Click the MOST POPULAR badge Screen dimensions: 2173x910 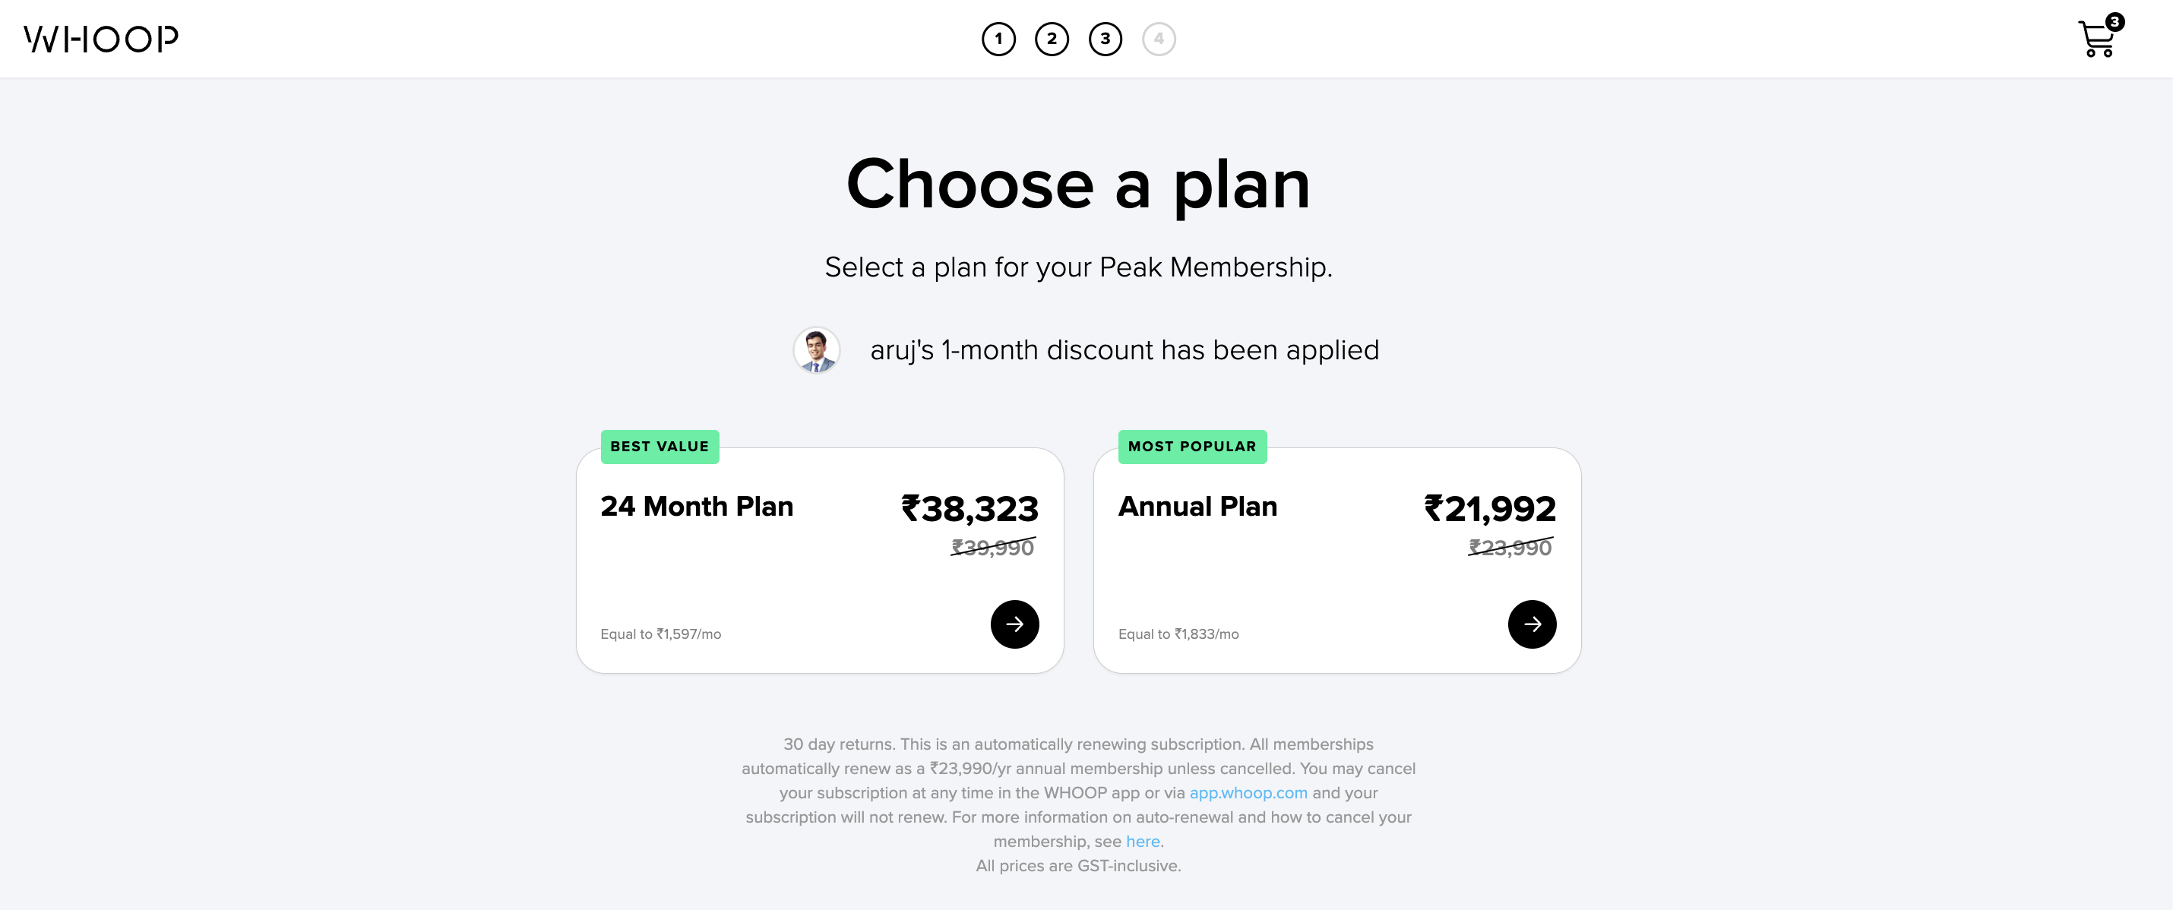coord(1191,446)
